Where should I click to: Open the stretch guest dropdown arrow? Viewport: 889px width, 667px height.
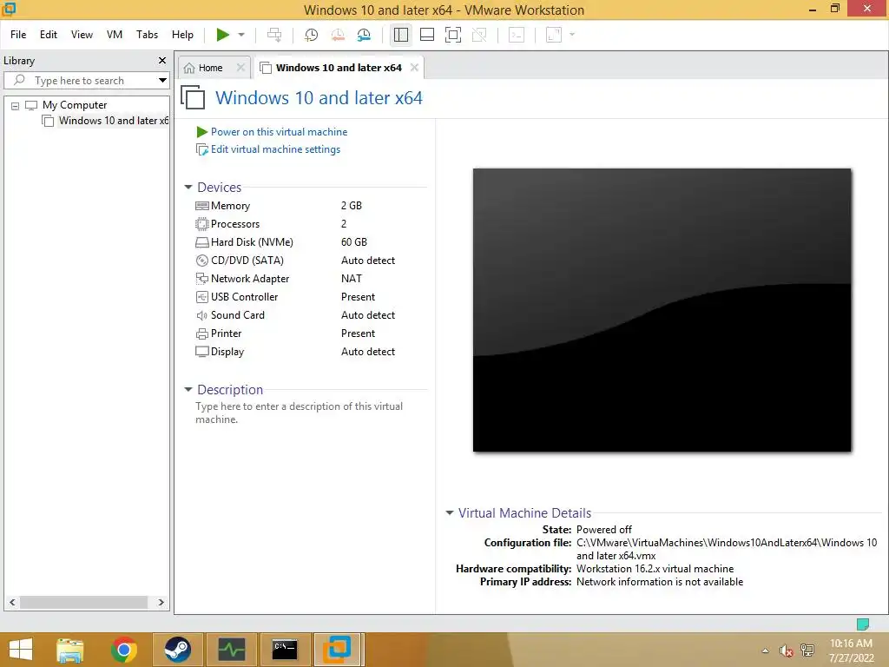coord(572,35)
